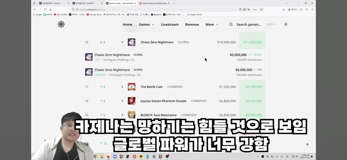Toggle the light/dark theme sun icon
347x160 pixels.
(286, 24)
